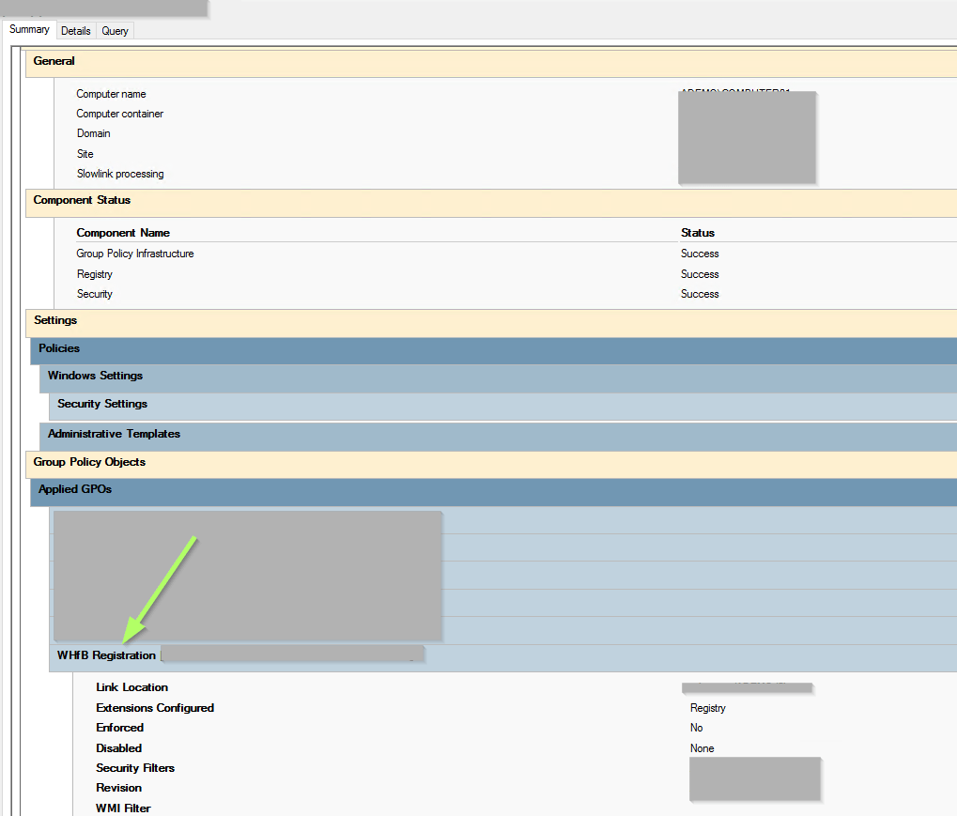The height and width of the screenshot is (816, 957).
Task: Expand the Security Settings section
Action: click(x=102, y=404)
